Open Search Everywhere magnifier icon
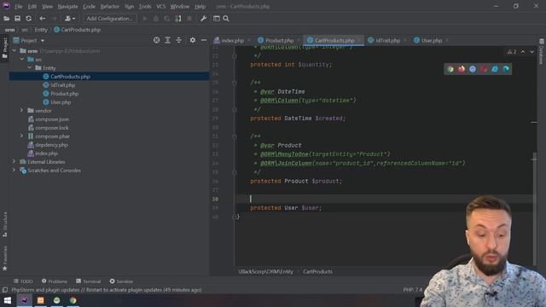The height and width of the screenshot is (307, 546). [226, 19]
